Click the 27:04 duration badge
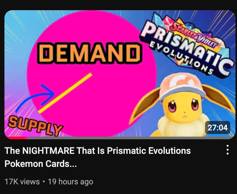237x194 pixels. (217, 128)
